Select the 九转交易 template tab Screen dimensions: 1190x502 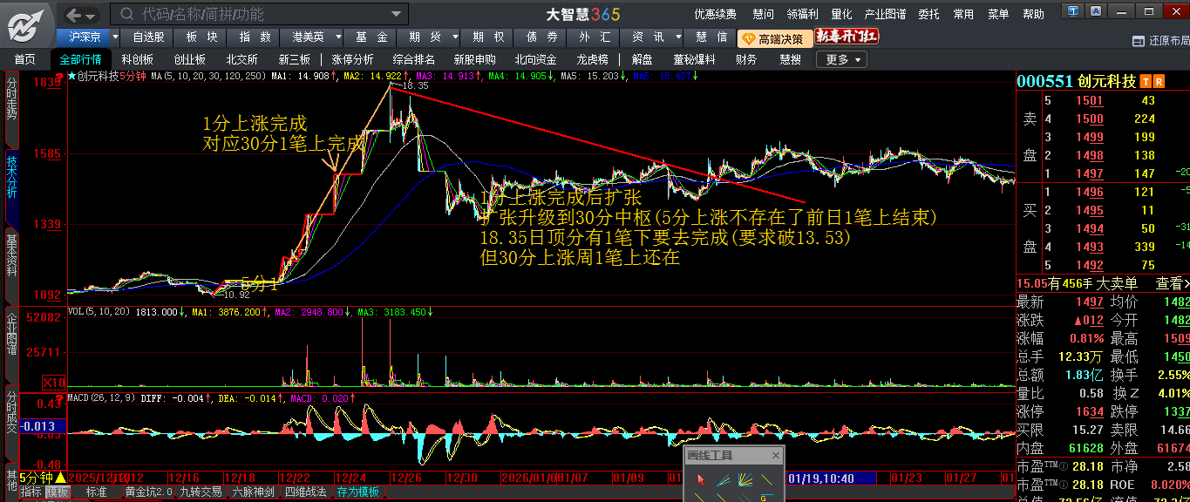tap(201, 492)
